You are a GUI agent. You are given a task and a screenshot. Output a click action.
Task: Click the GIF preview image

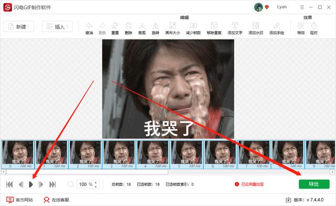pos(168,89)
